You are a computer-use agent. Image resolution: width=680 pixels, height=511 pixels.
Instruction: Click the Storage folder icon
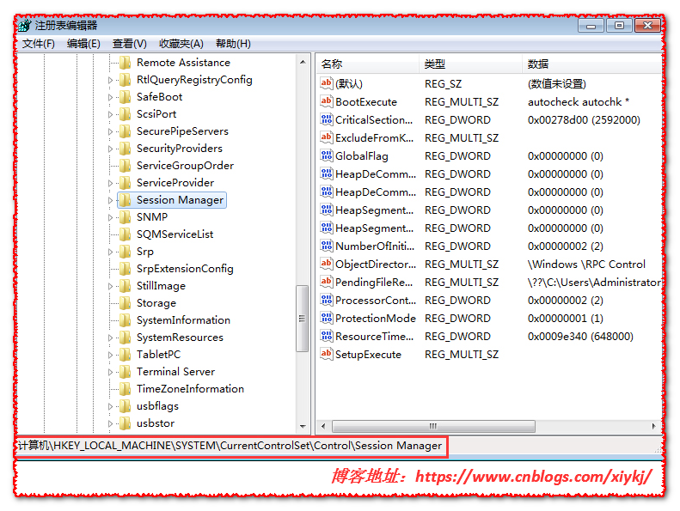[x=125, y=303]
